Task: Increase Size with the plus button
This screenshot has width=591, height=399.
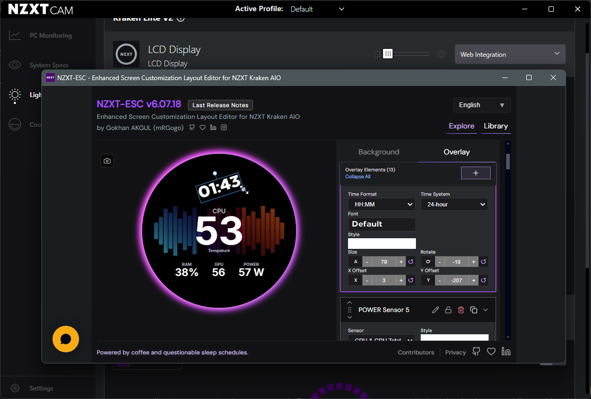Action: [x=401, y=262]
